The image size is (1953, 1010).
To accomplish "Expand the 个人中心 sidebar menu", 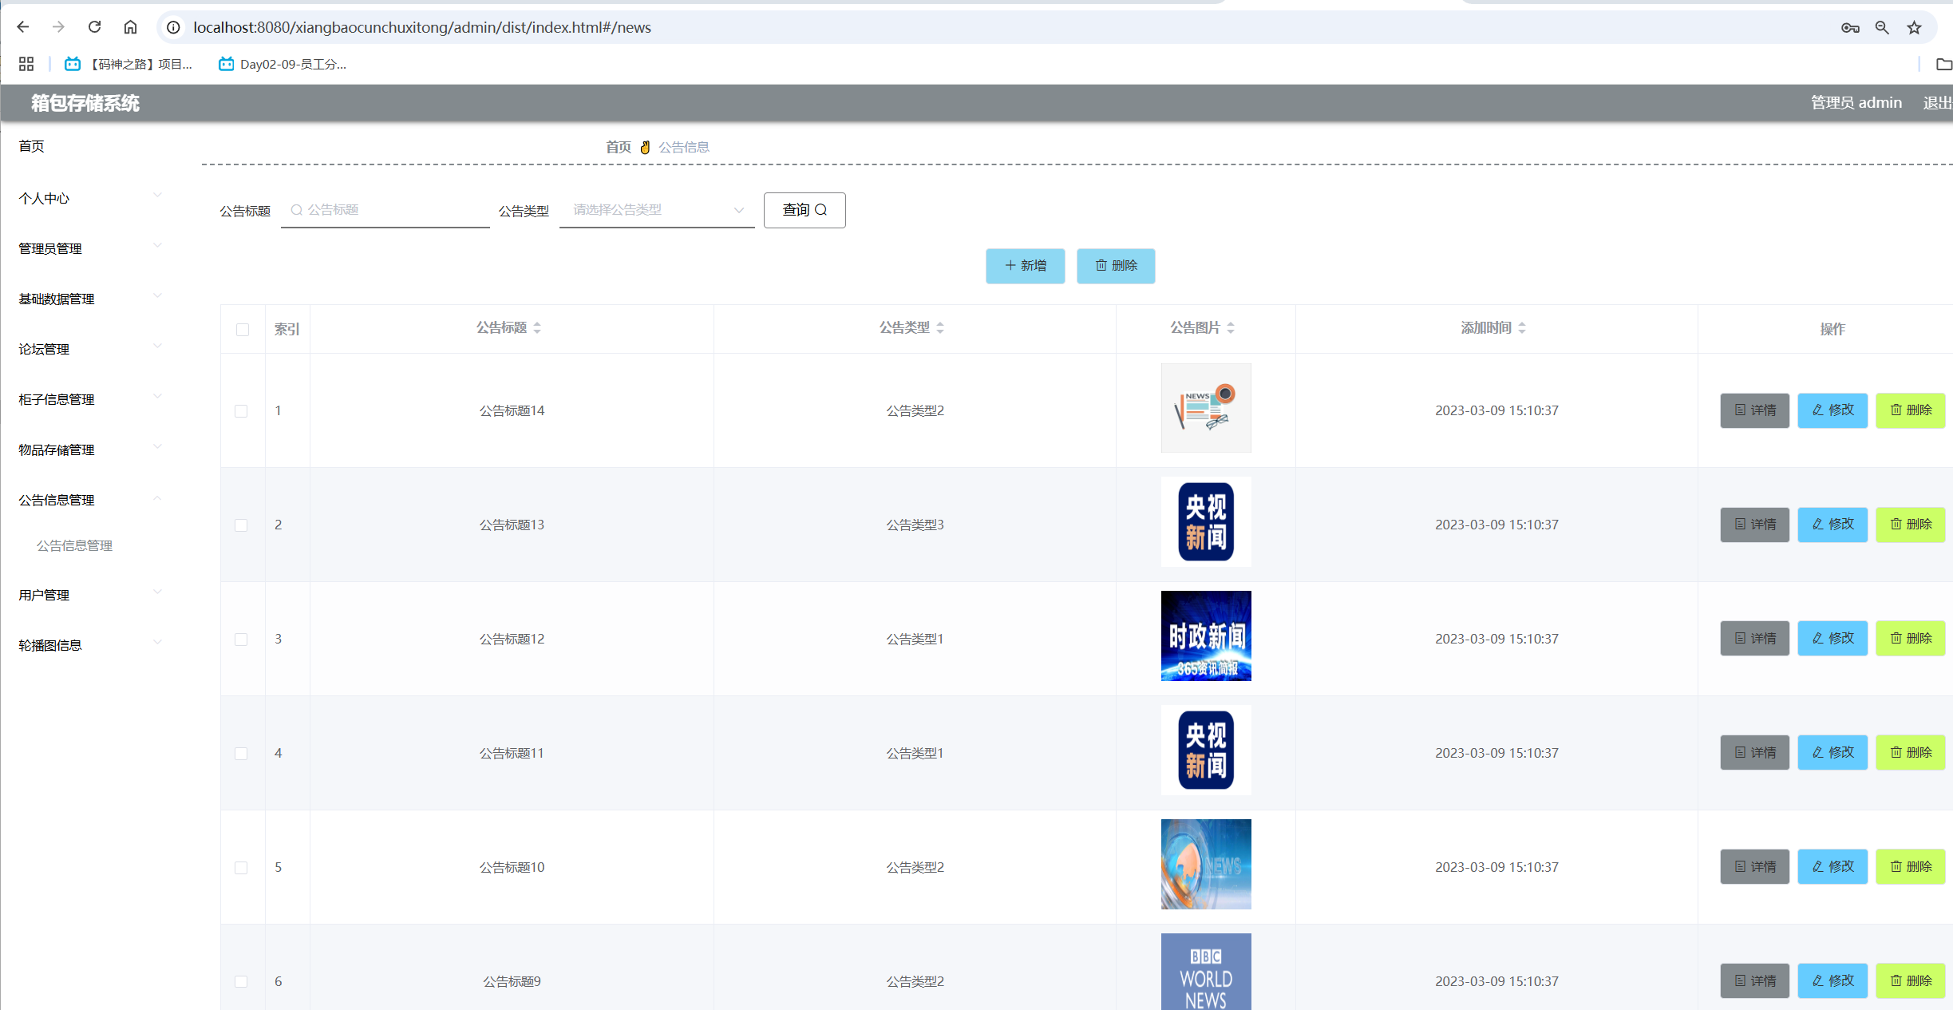I will click(89, 198).
